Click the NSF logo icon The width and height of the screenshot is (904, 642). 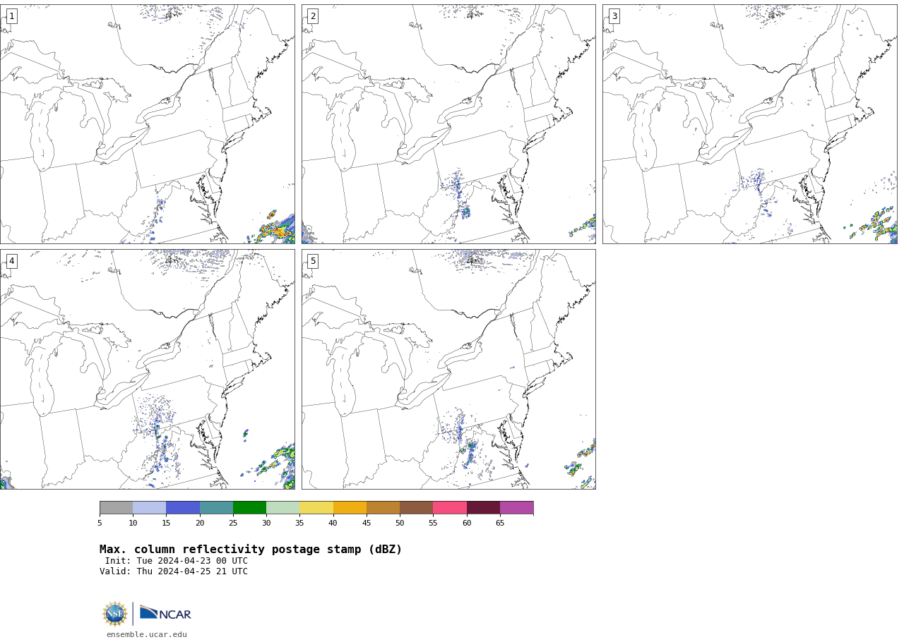point(114,614)
